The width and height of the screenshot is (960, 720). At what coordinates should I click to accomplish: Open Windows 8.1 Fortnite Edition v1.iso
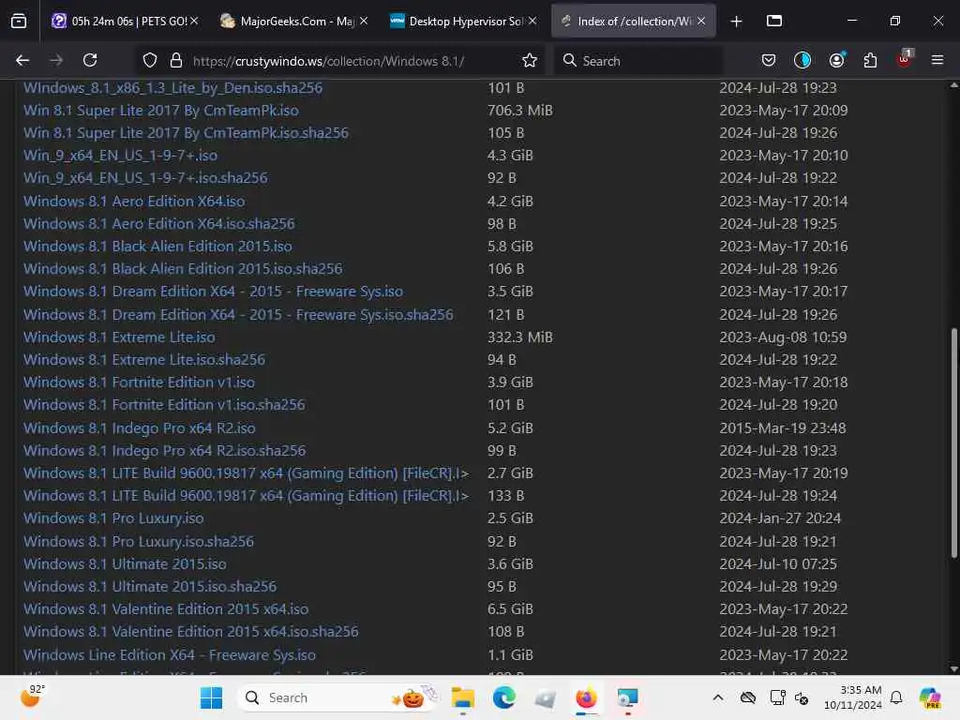pos(139,382)
